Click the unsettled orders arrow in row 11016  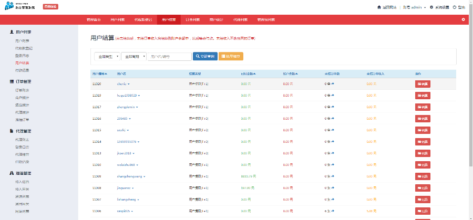(x=333, y=119)
